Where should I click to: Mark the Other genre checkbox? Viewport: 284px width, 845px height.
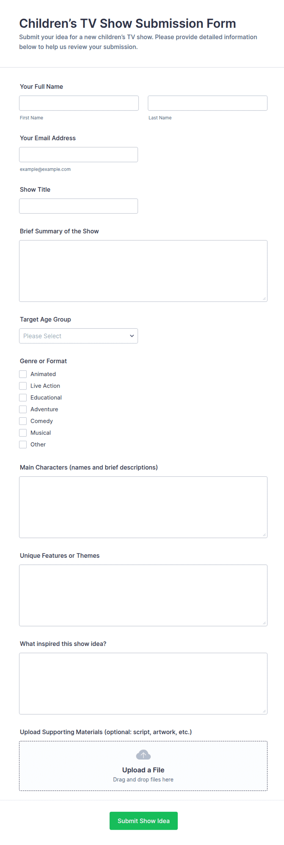pyautogui.click(x=23, y=444)
